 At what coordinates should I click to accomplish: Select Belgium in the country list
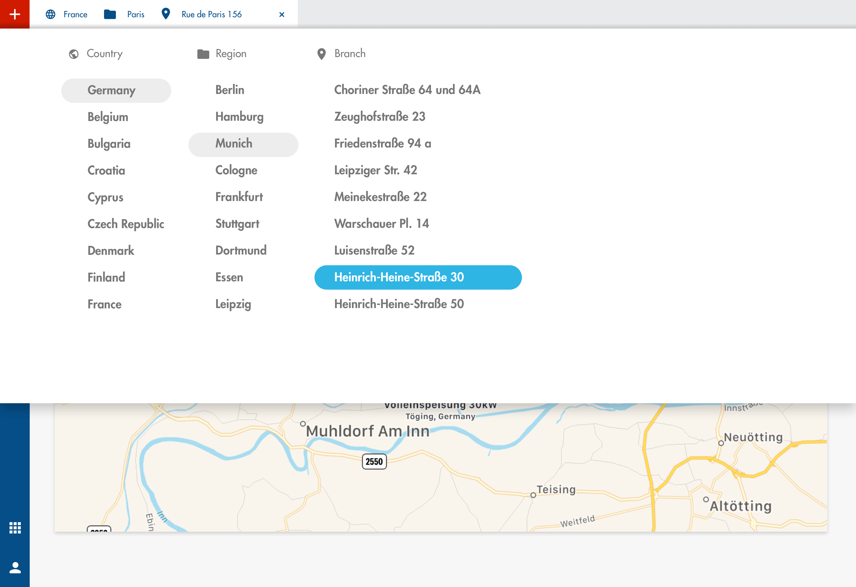(x=108, y=117)
